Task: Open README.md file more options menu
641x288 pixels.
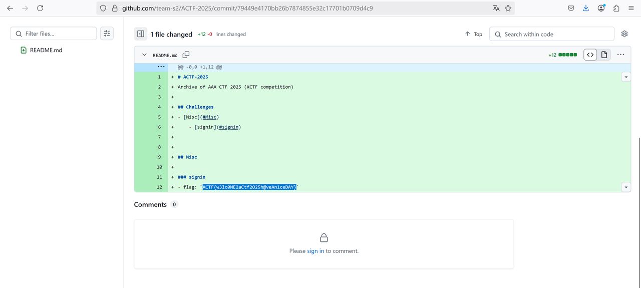Action: point(621,55)
